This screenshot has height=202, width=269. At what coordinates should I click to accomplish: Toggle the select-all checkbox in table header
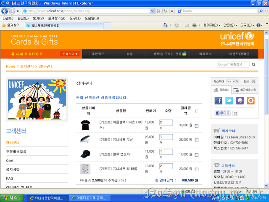click(197, 111)
